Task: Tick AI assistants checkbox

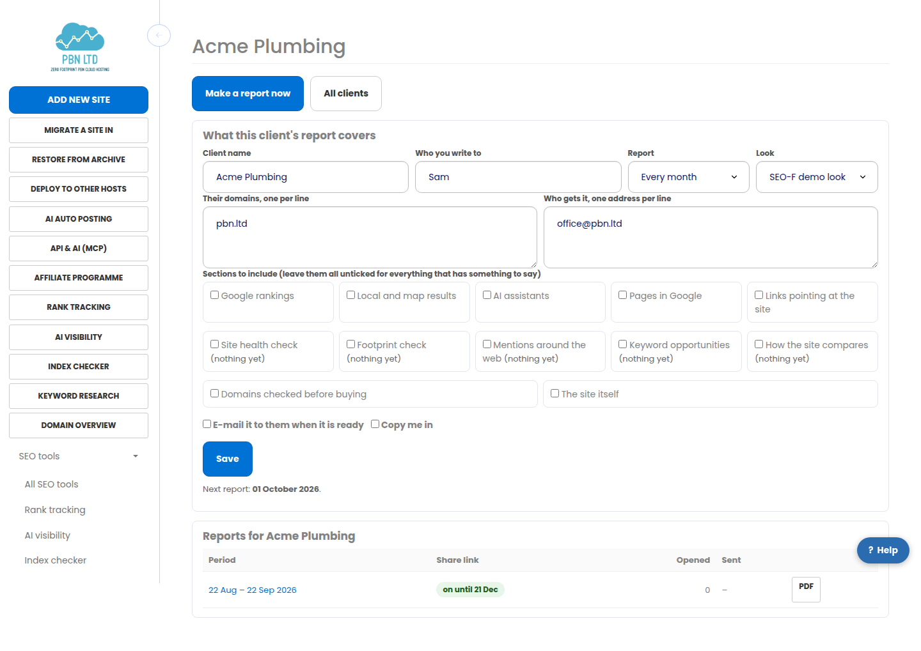Action: pos(487,295)
